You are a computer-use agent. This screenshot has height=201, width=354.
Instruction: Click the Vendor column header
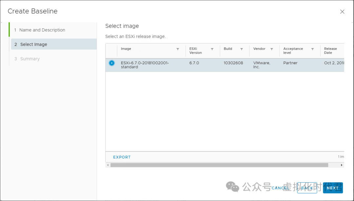coord(259,49)
